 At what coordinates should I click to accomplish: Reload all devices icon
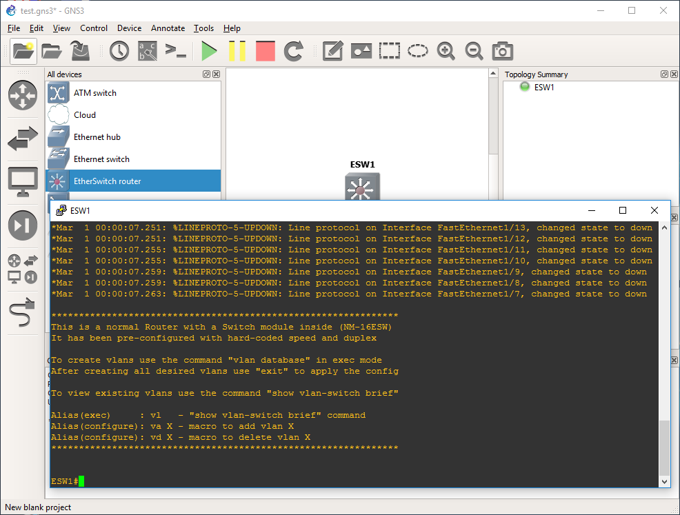pos(294,51)
